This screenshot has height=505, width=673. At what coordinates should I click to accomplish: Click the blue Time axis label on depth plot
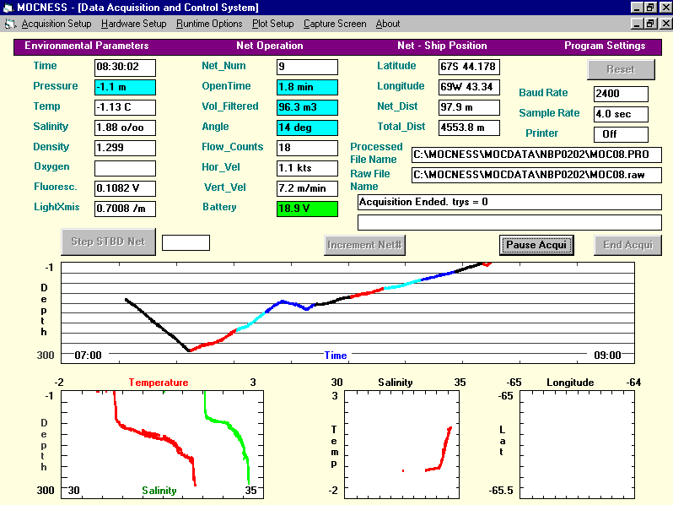pos(335,356)
